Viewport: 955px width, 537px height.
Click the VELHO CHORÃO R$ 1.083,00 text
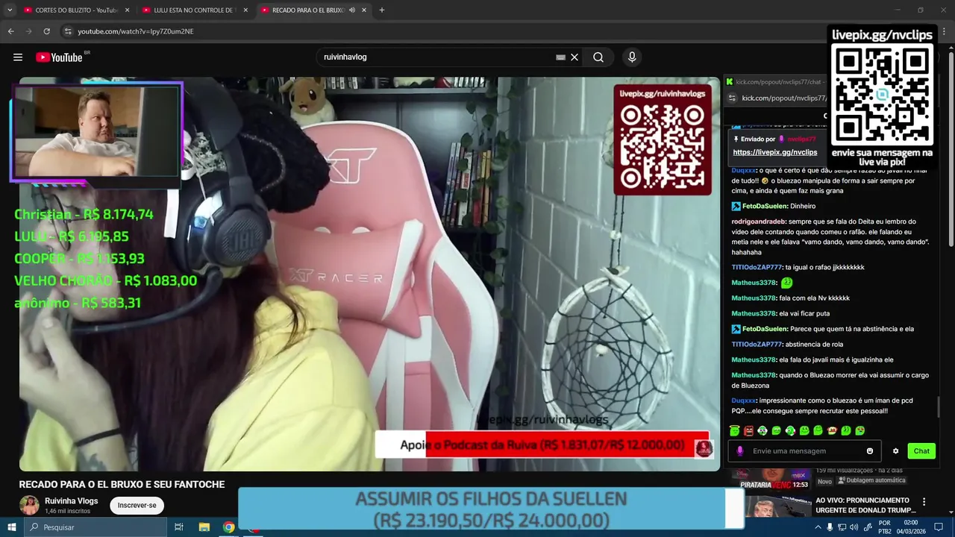click(x=105, y=280)
